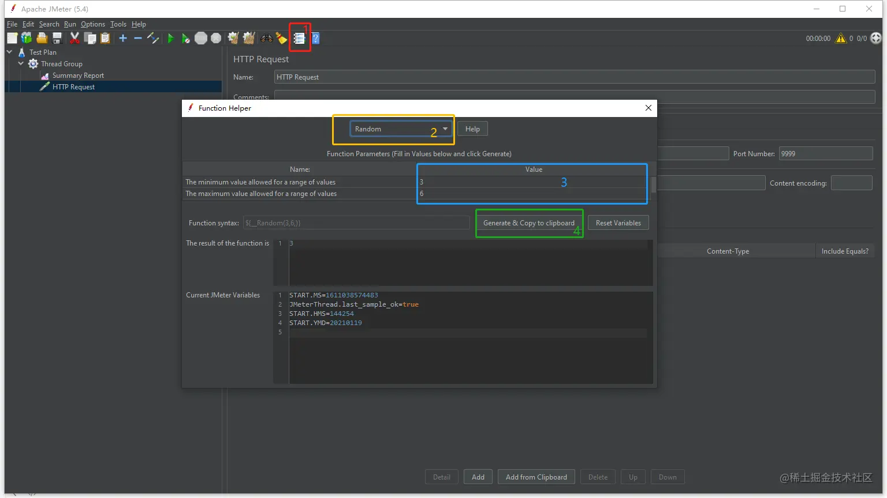Click the Stop test icon
Viewport: 887px width, 498px height.
point(201,38)
